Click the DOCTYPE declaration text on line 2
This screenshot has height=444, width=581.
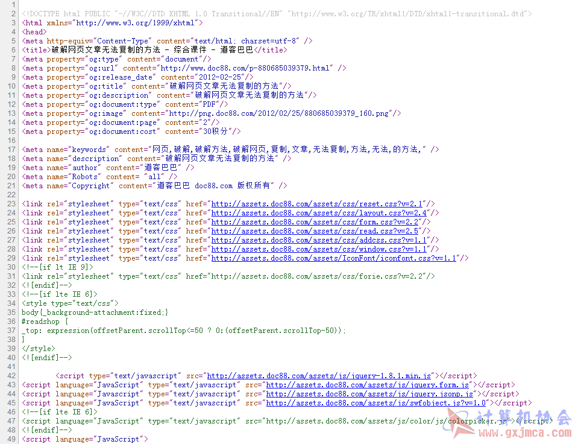[277, 14]
